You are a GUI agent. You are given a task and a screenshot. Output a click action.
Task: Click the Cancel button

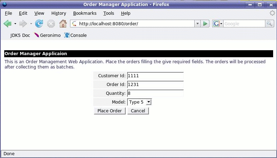pyautogui.click(x=138, y=111)
